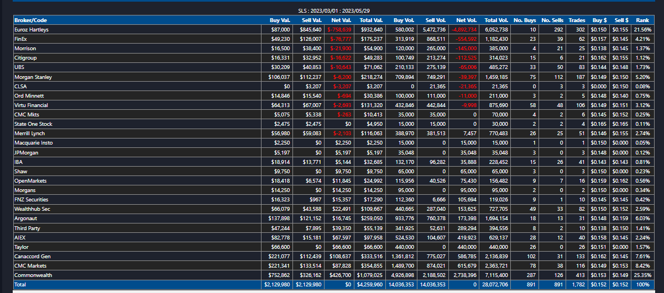Select the Ord Minnett broker name
This screenshot has width=664, height=293.
[28, 96]
